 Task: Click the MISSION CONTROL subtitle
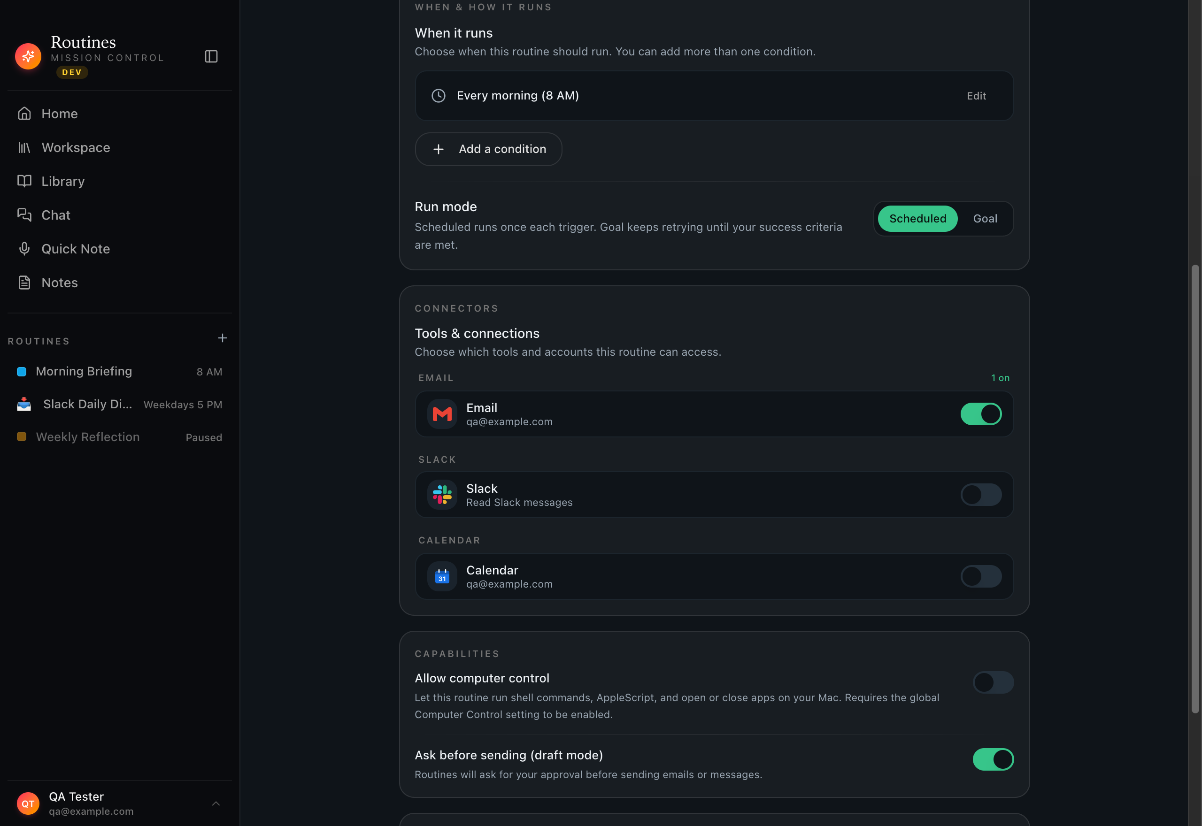(x=108, y=58)
